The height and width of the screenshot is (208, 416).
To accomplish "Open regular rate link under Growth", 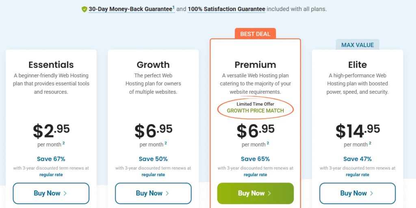I will [153, 175].
